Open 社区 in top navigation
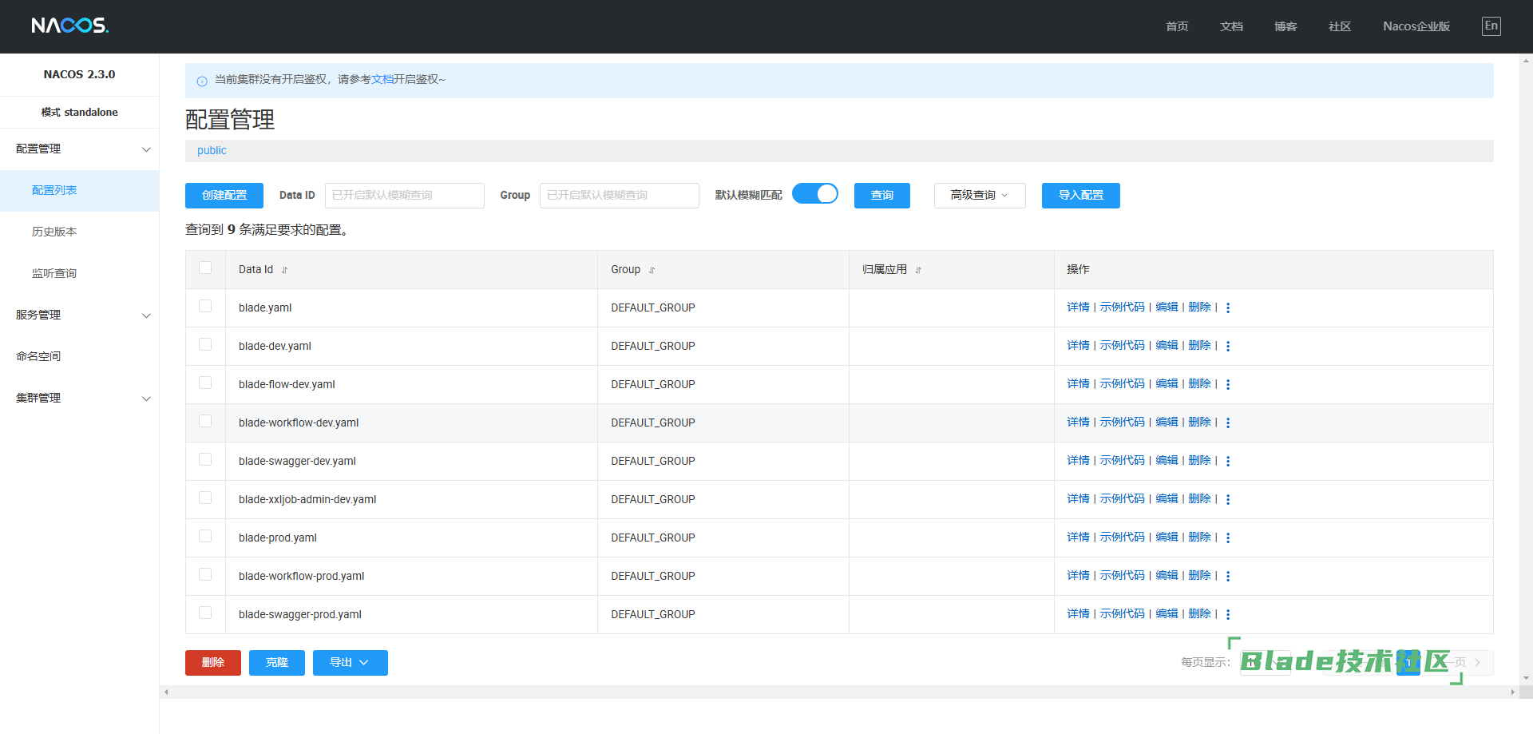The image size is (1533, 734). click(1340, 26)
